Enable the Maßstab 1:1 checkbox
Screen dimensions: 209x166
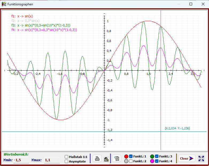pos(67,157)
